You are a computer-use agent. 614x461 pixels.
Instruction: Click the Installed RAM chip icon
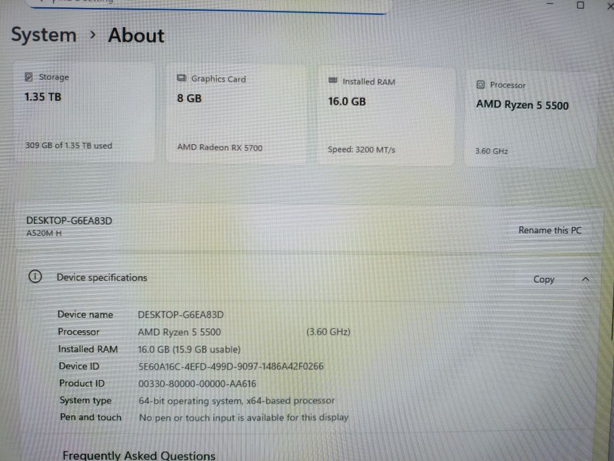click(x=332, y=80)
